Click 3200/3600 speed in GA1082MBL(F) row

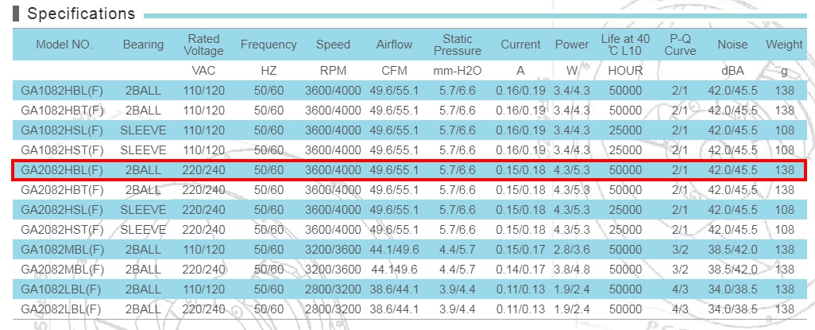333,250
